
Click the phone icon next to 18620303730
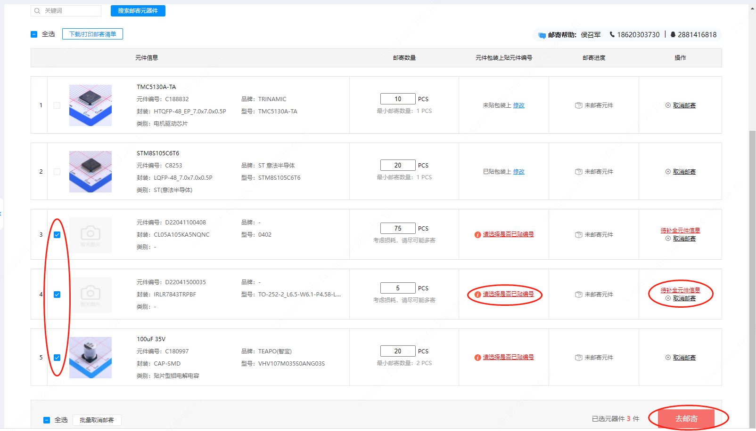[x=612, y=34]
